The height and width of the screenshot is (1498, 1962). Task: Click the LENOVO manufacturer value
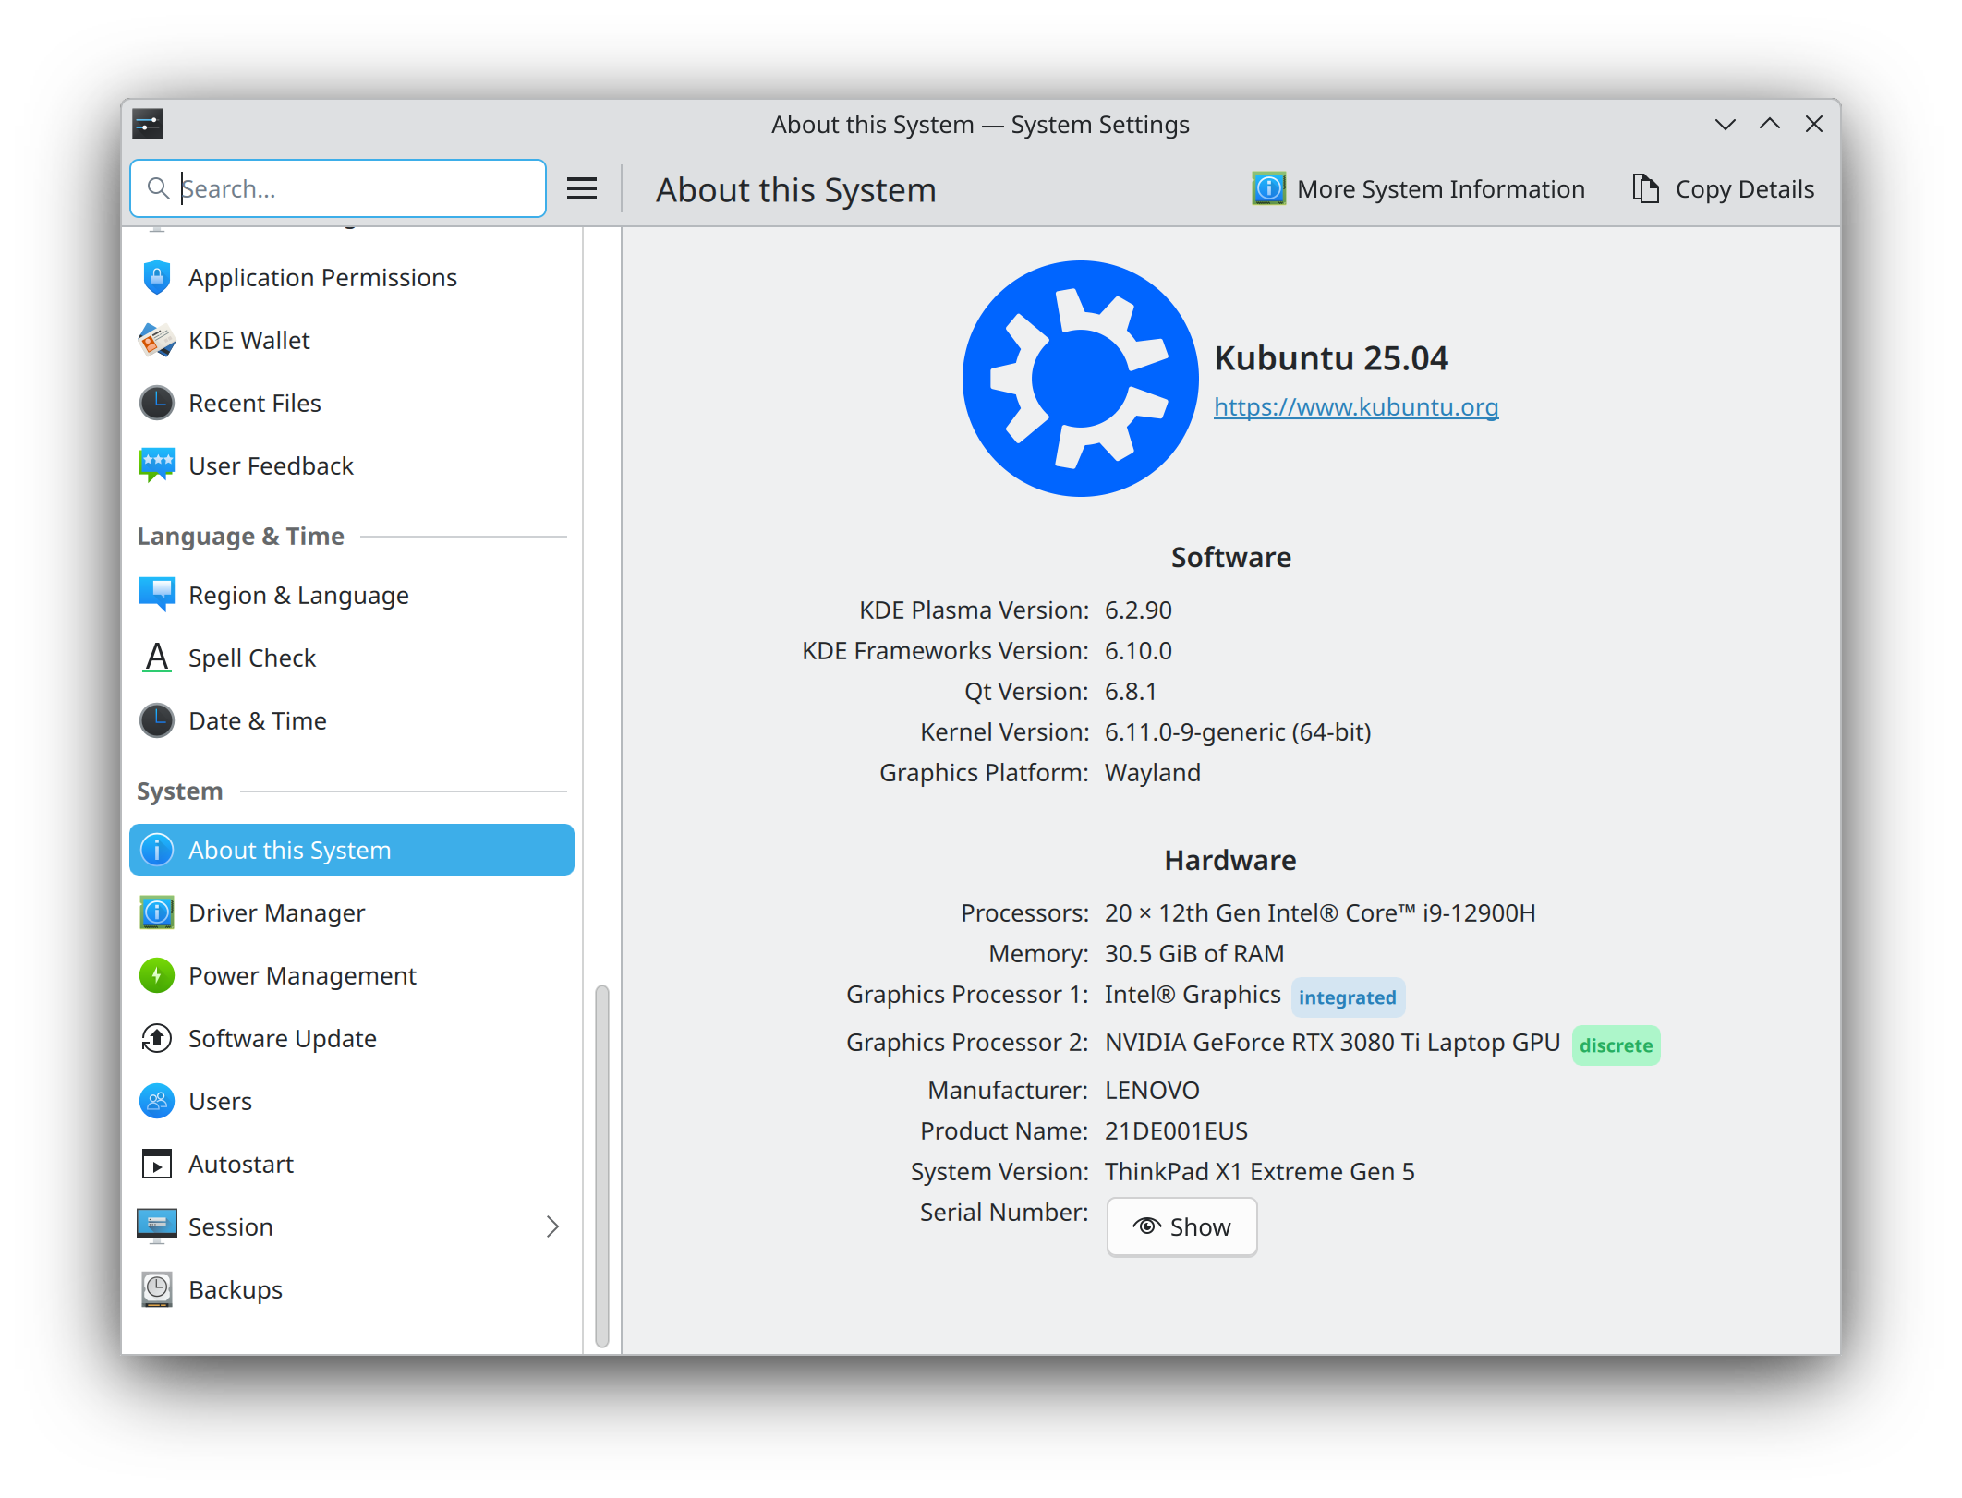[1152, 1090]
